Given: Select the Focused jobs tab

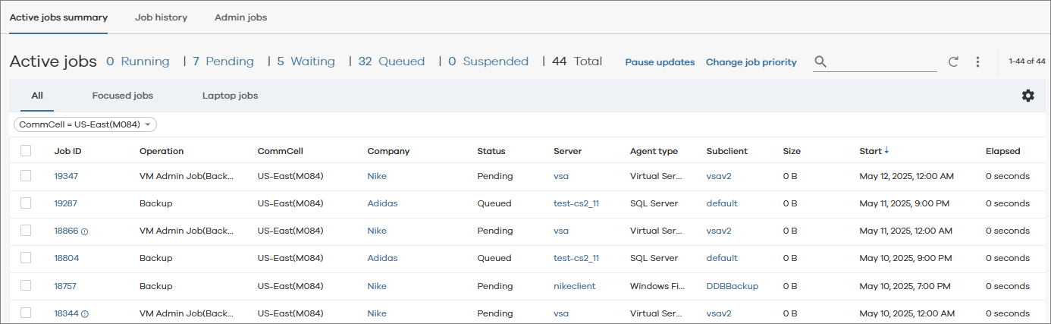Looking at the screenshot, I should pos(122,96).
